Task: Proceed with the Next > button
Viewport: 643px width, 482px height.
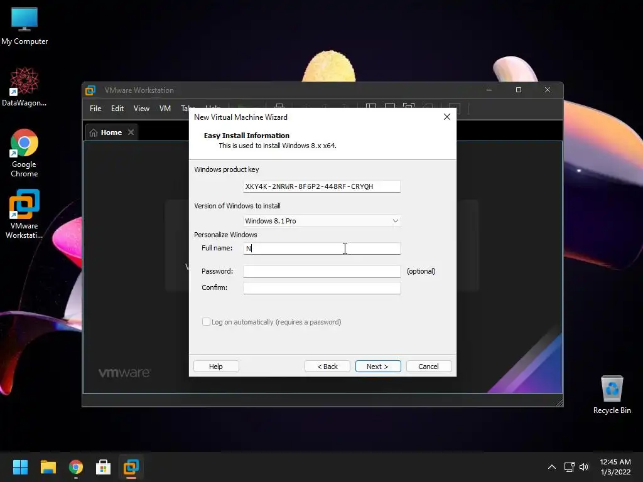Action: [378, 367]
